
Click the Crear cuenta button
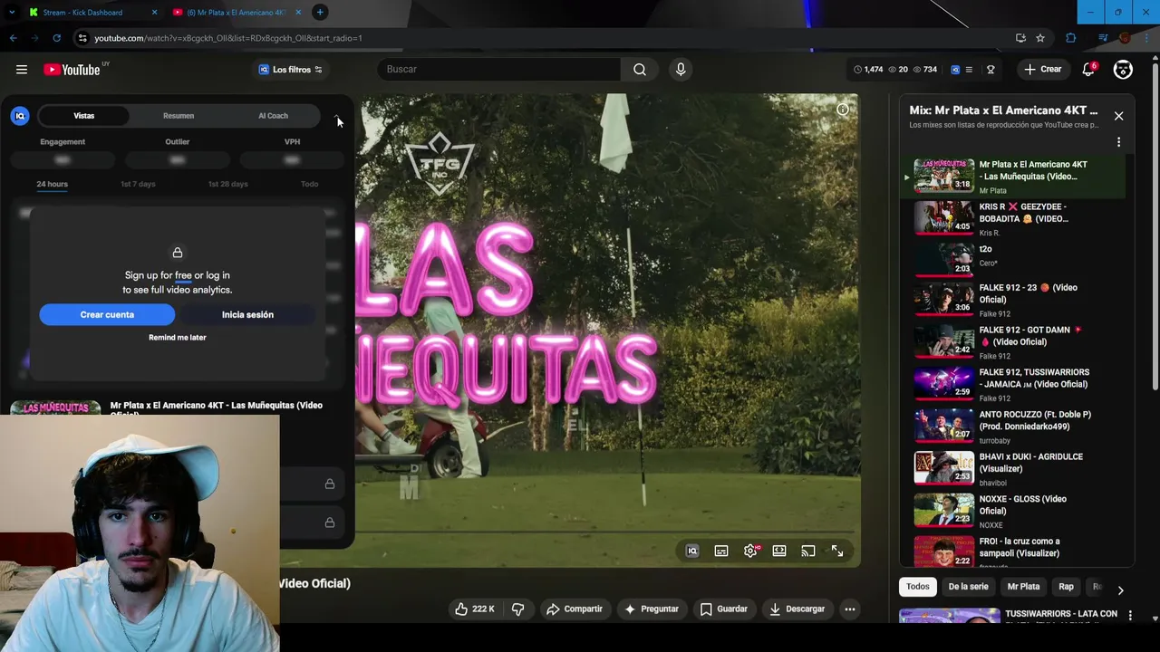point(107,314)
